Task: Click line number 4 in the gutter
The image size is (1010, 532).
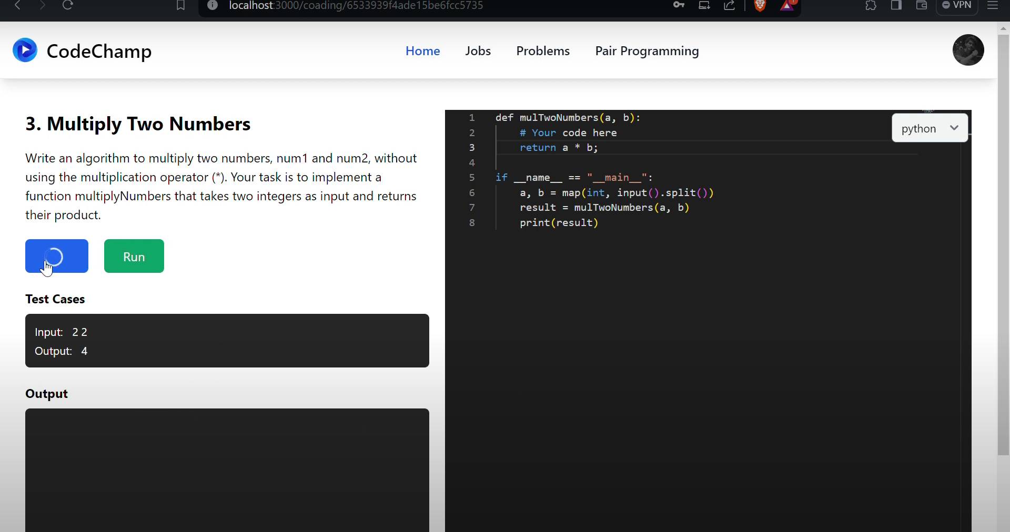Action: click(x=472, y=163)
